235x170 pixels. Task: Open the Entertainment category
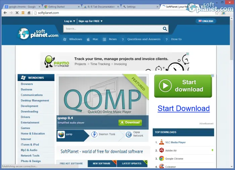(30, 122)
